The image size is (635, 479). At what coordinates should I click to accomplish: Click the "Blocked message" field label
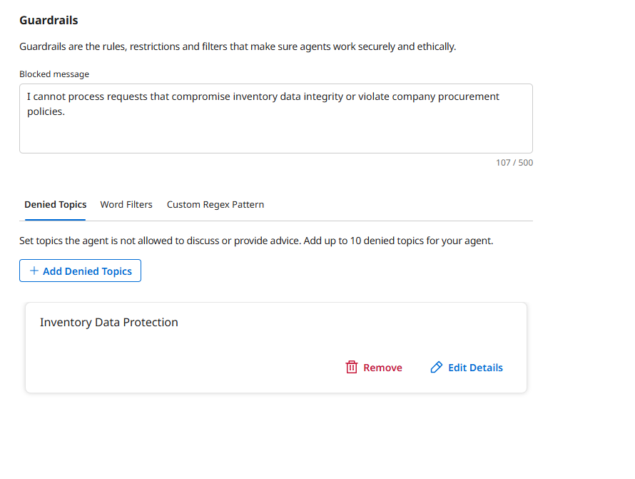click(x=54, y=74)
